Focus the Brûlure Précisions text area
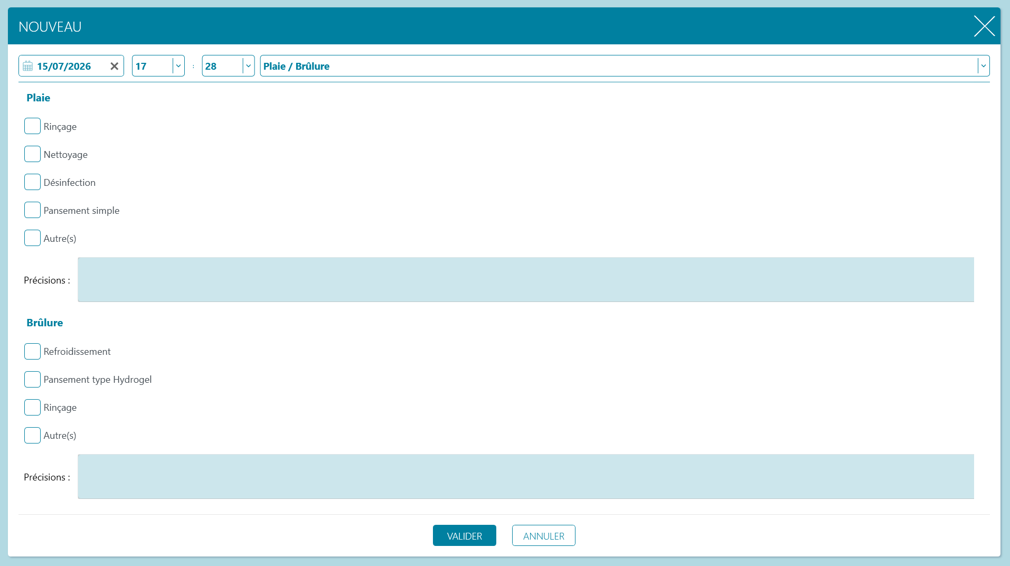The width and height of the screenshot is (1010, 566). (526, 477)
